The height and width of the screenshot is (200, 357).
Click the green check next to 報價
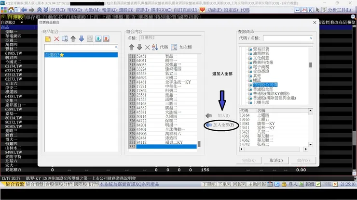(x=318, y=184)
